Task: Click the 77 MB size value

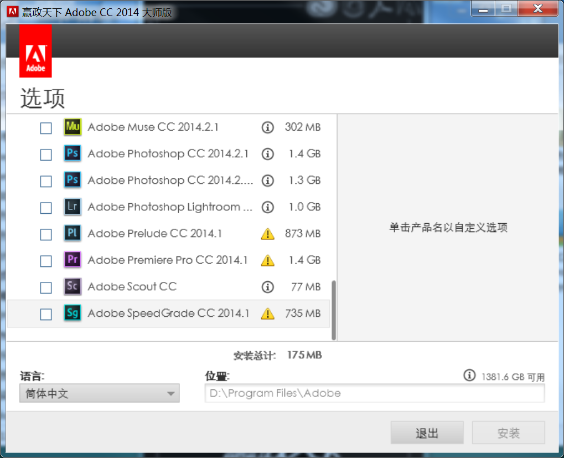Action: [306, 287]
